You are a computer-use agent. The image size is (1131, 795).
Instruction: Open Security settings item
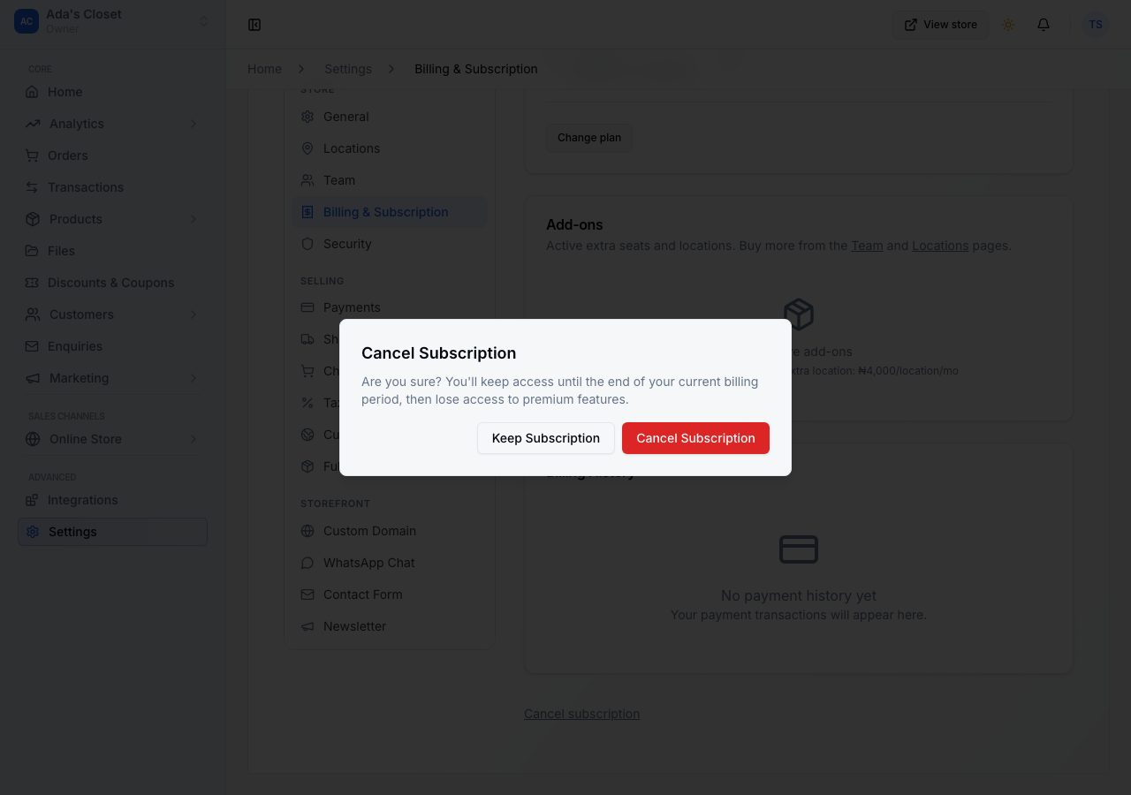pyautogui.click(x=390, y=244)
